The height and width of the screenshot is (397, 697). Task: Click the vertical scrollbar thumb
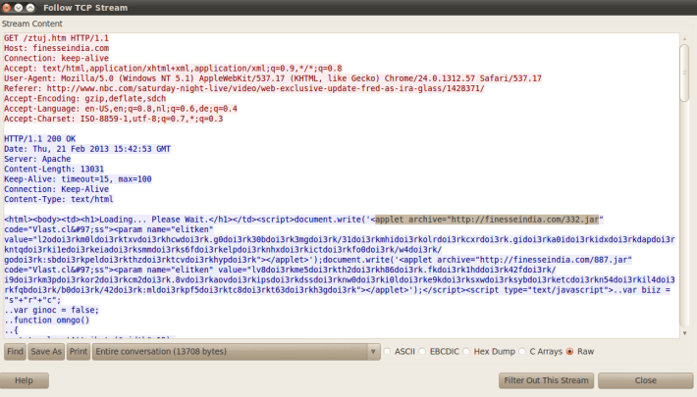point(684,73)
